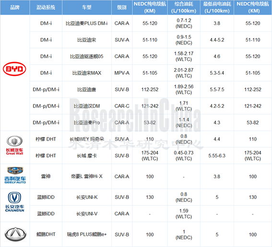The image size is (272, 247).
Task: Click the 1.58-2.17 (WLTC) fuel consumption value
Action: (184, 57)
